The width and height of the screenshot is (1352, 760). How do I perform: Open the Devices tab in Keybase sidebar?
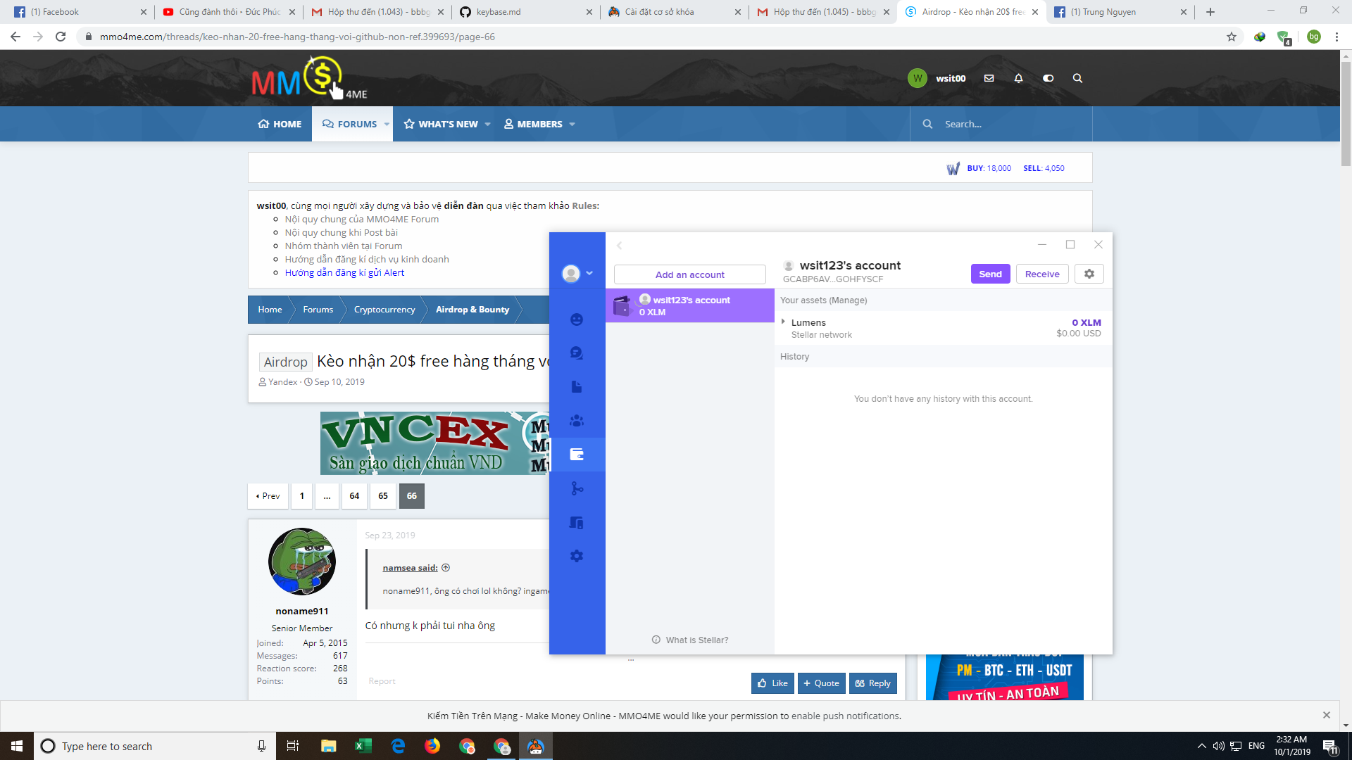[577, 522]
